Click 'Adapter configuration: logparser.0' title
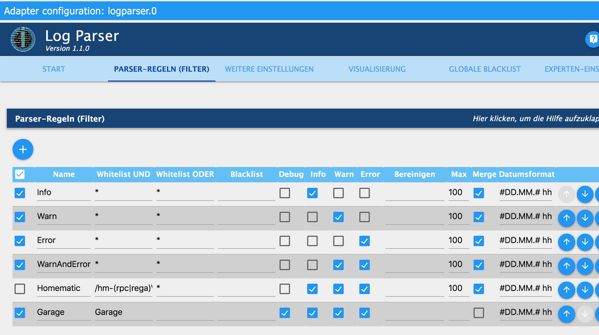 click(80, 10)
